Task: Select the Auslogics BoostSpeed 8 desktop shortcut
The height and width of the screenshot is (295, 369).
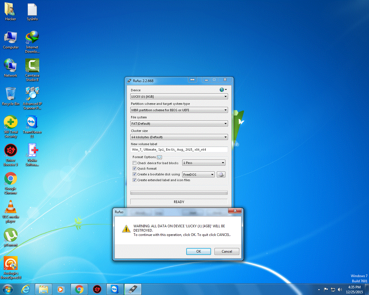Action: 11,268
